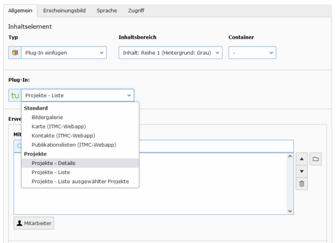Image resolution: width=336 pixels, height=243 pixels.
Task: Open the Inhaltsbereich dropdown
Action: point(171,53)
